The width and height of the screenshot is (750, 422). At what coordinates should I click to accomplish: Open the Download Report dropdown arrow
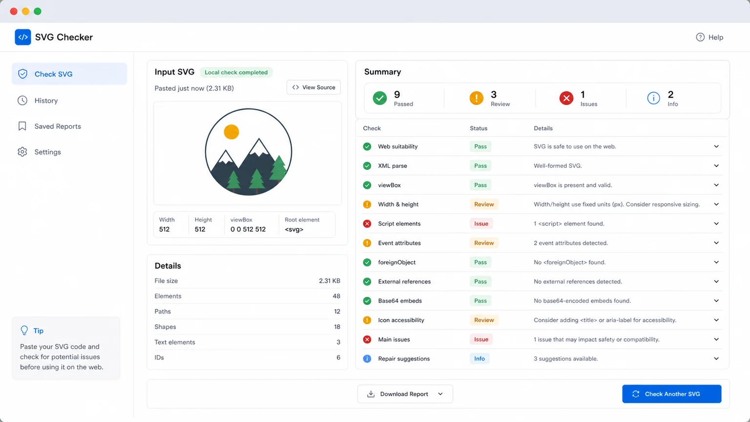pyautogui.click(x=440, y=394)
